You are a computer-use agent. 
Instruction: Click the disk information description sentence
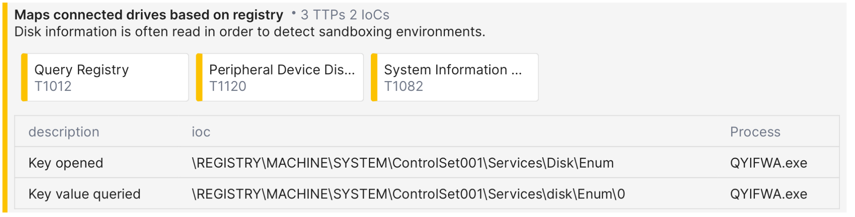point(249,32)
